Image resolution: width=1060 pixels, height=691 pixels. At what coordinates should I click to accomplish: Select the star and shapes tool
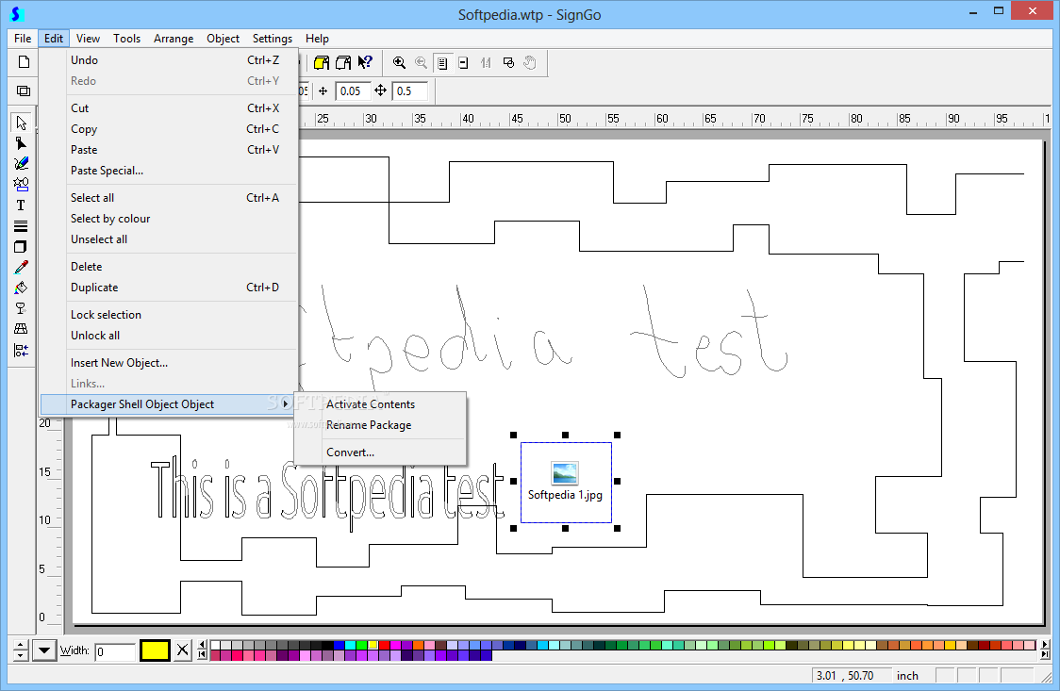(x=21, y=185)
